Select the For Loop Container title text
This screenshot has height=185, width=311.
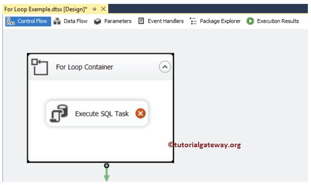84,67
